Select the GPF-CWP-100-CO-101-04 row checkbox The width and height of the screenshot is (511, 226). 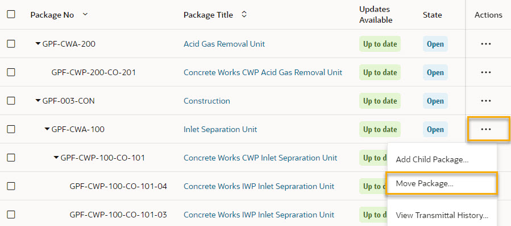(11, 186)
